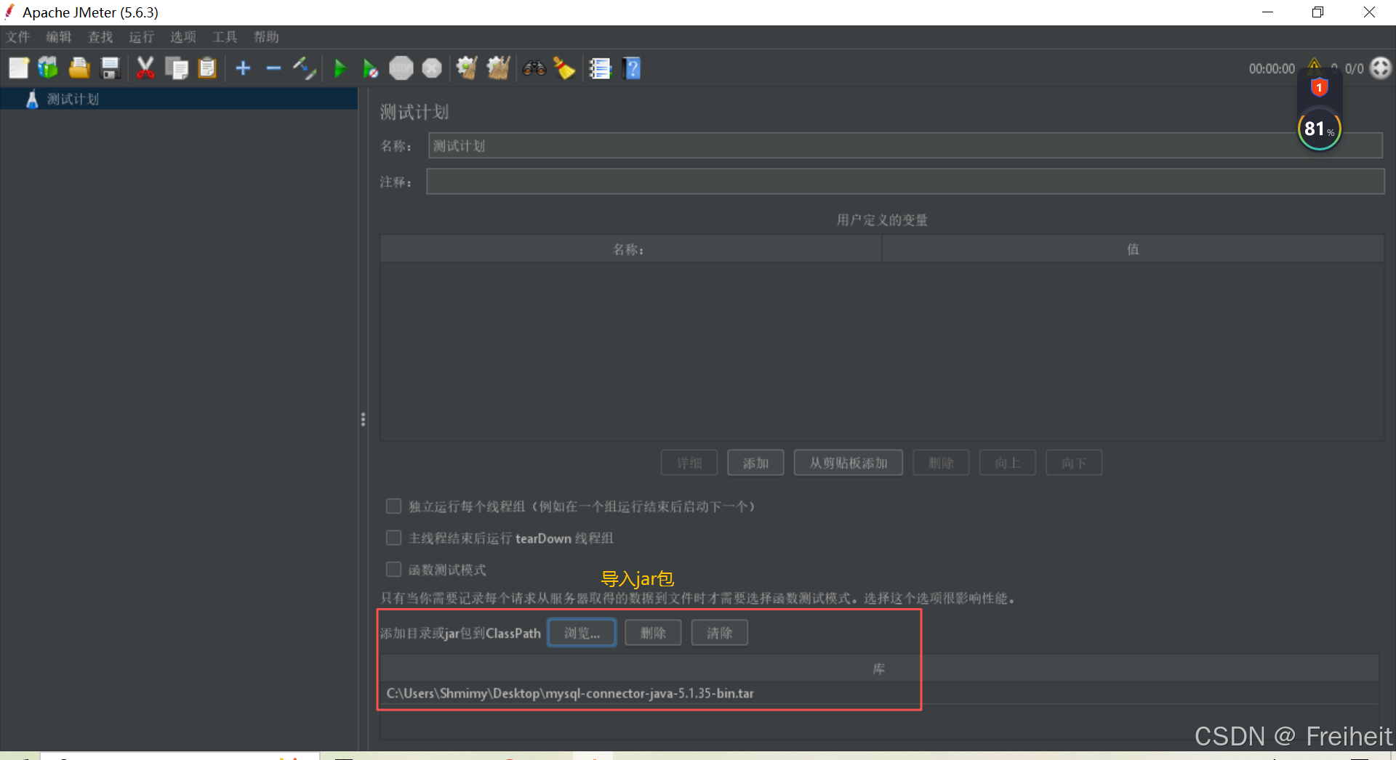The width and height of the screenshot is (1396, 760).
Task: Click the Toggle enable/disable icon
Action: tap(304, 68)
